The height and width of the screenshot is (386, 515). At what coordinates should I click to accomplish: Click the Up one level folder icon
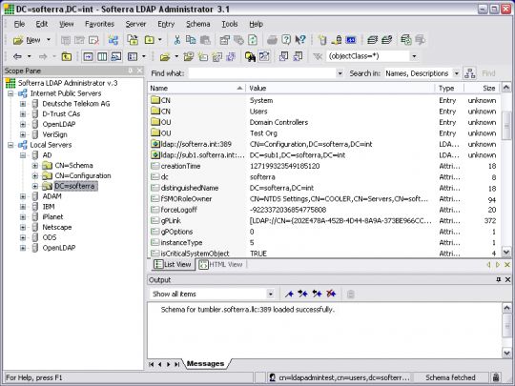click(x=67, y=57)
